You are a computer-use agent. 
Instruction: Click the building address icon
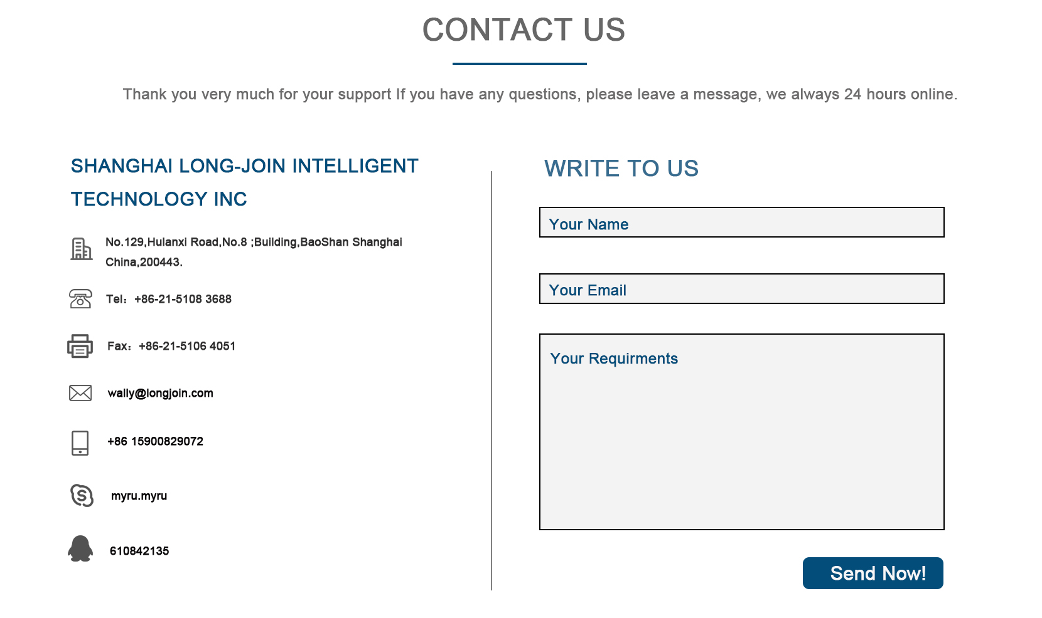click(81, 249)
